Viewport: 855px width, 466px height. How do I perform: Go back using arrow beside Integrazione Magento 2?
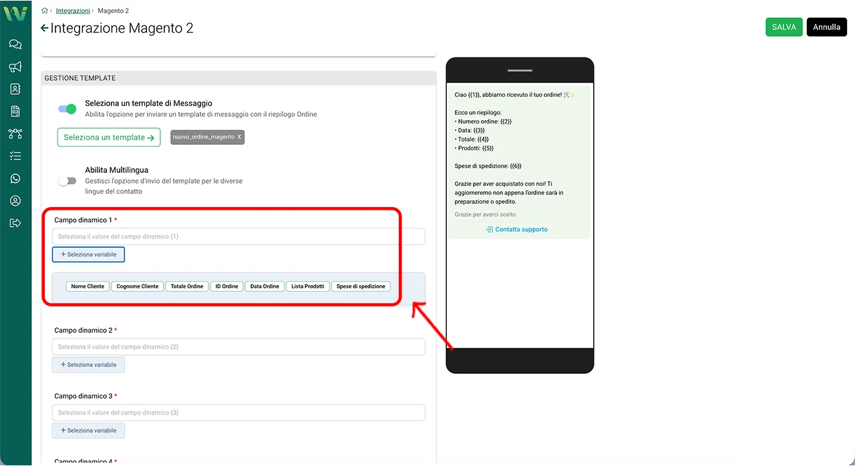tap(44, 28)
